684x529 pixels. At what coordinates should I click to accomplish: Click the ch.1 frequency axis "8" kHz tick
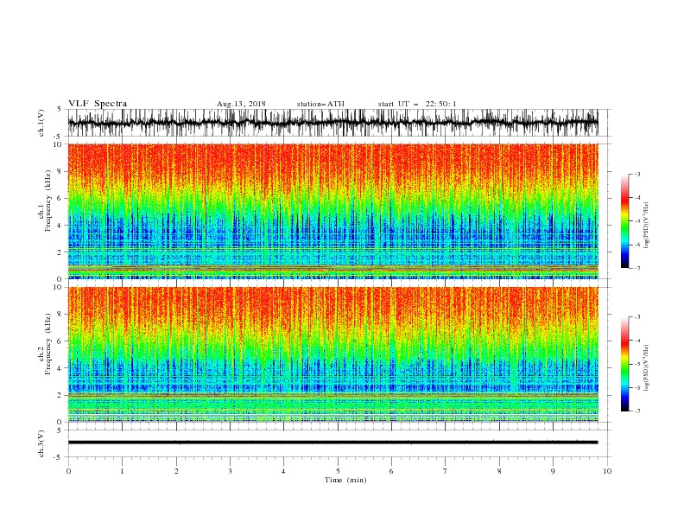click(60, 171)
